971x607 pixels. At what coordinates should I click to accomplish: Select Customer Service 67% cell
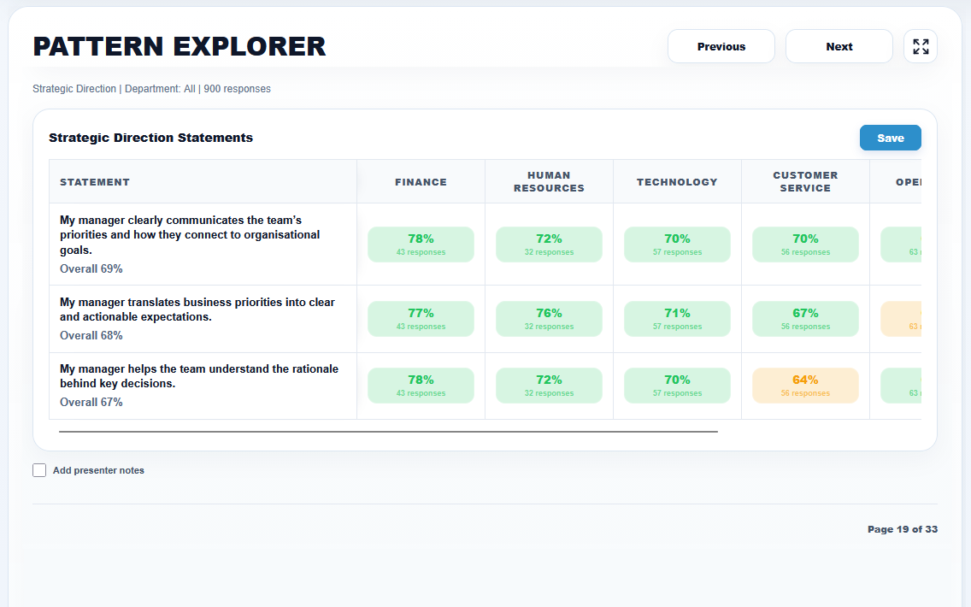pyautogui.click(x=805, y=318)
